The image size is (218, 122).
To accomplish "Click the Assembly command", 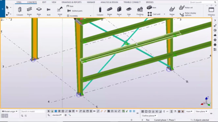I will pos(72,16).
